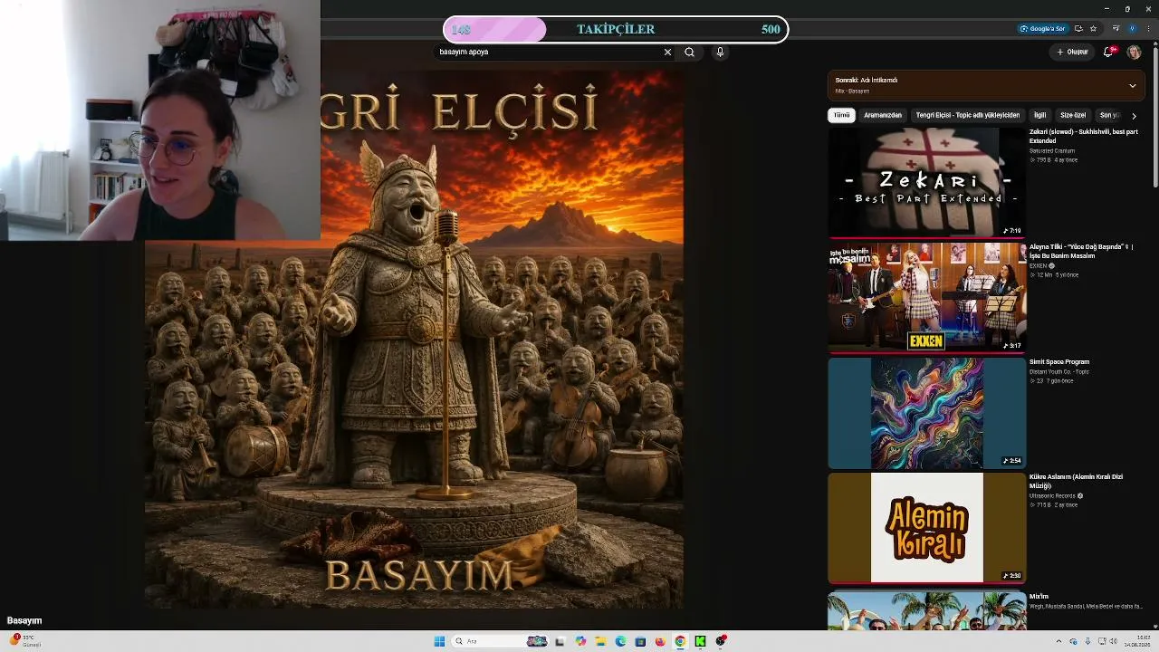Image resolution: width=1159 pixels, height=652 pixels.
Task: Open Firefox from the taskbar
Action: (660, 641)
